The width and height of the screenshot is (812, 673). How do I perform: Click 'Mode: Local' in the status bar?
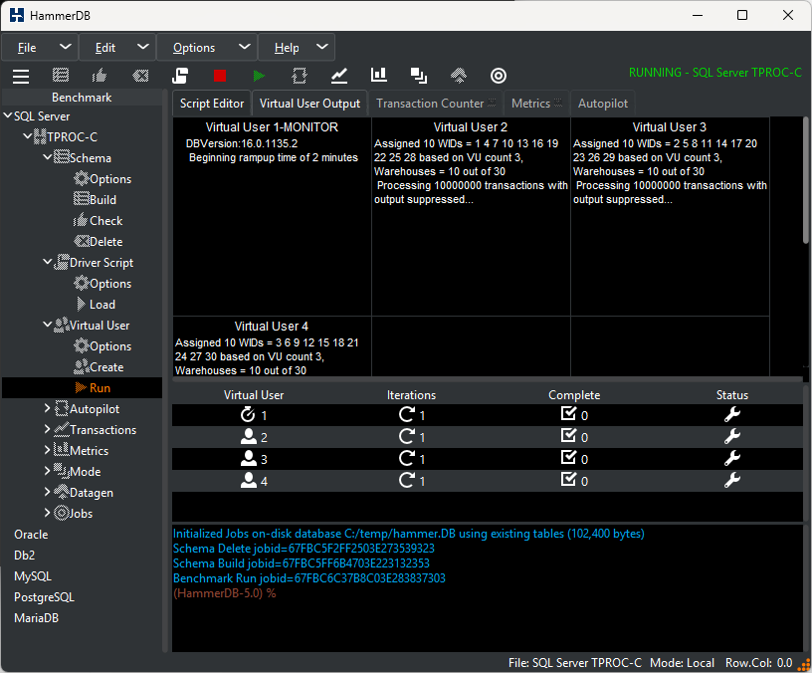(682, 663)
